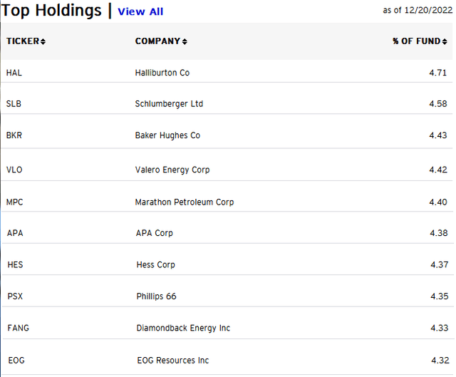The height and width of the screenshot is (377, 456).
Task: Click the Schlumberger Ltd company name
Action: pos(169,104)
